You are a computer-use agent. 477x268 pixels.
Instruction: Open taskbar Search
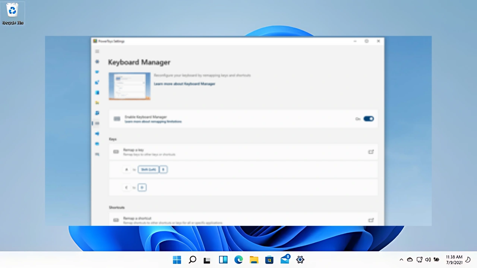192,260
